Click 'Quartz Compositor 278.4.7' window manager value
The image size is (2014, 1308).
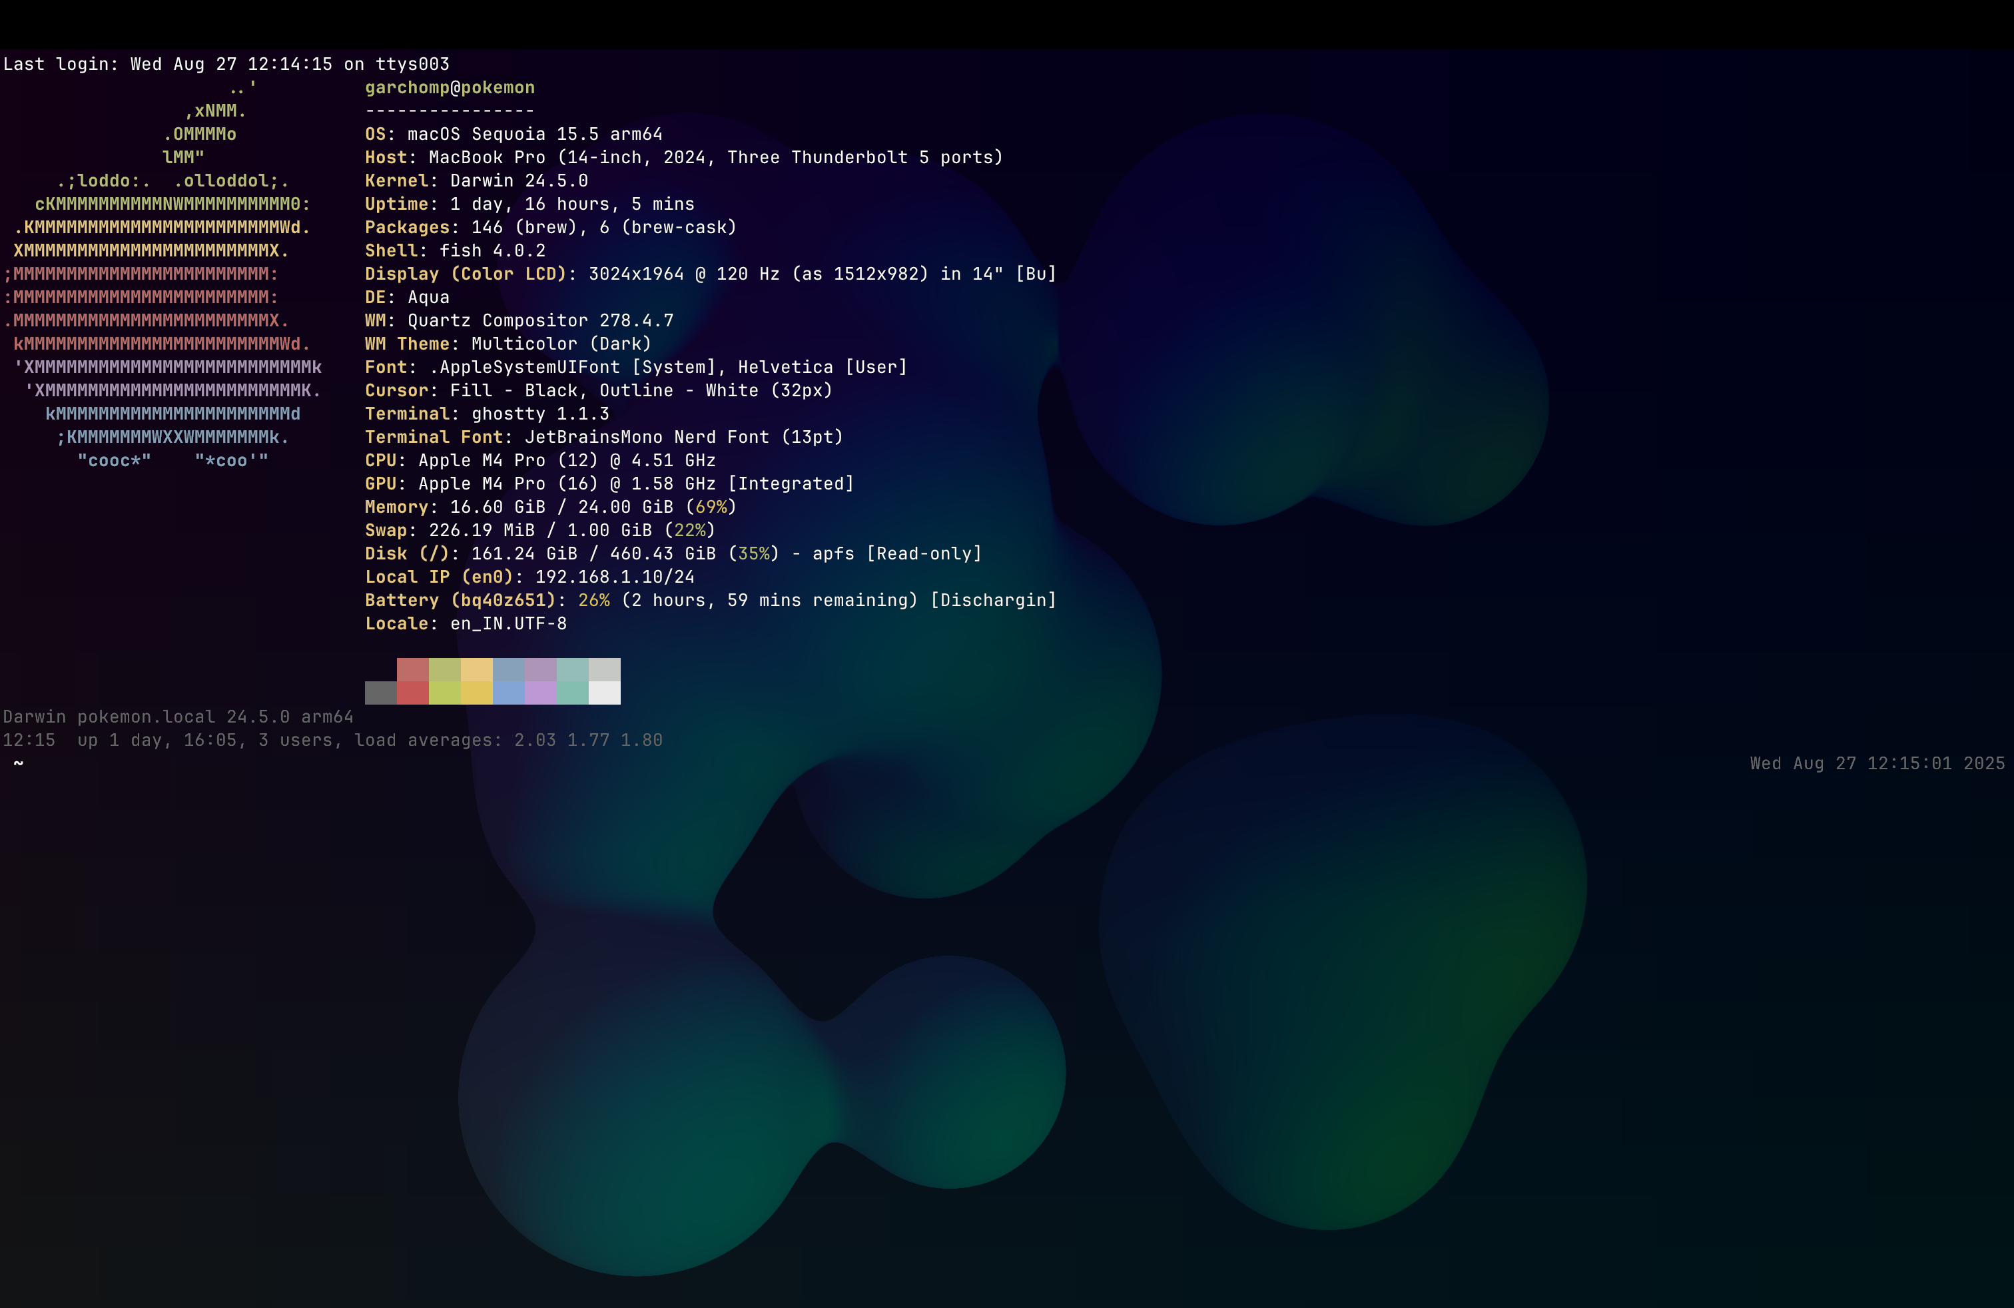coord(541,320)
